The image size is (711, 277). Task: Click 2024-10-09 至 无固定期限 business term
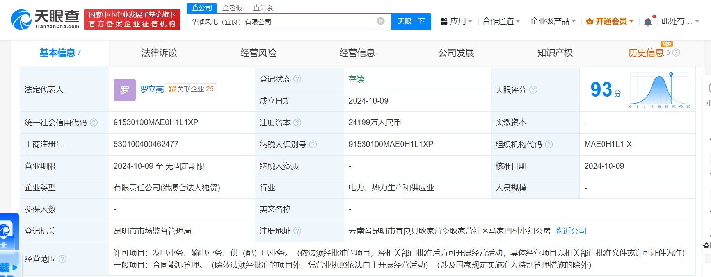[159, 166]
